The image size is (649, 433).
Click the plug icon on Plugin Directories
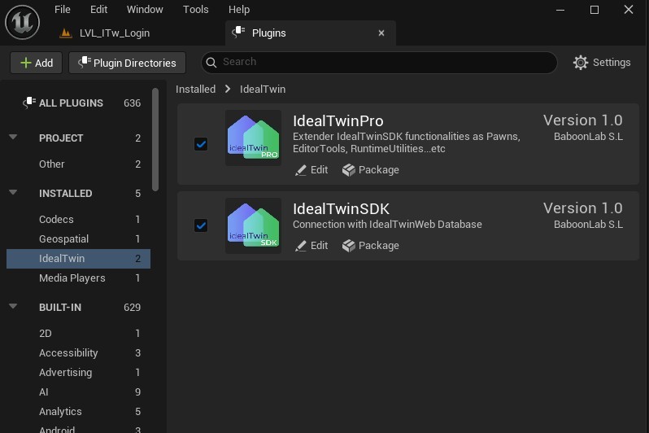[85, 62]
